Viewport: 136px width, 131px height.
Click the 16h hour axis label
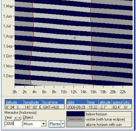coord(93,92)
